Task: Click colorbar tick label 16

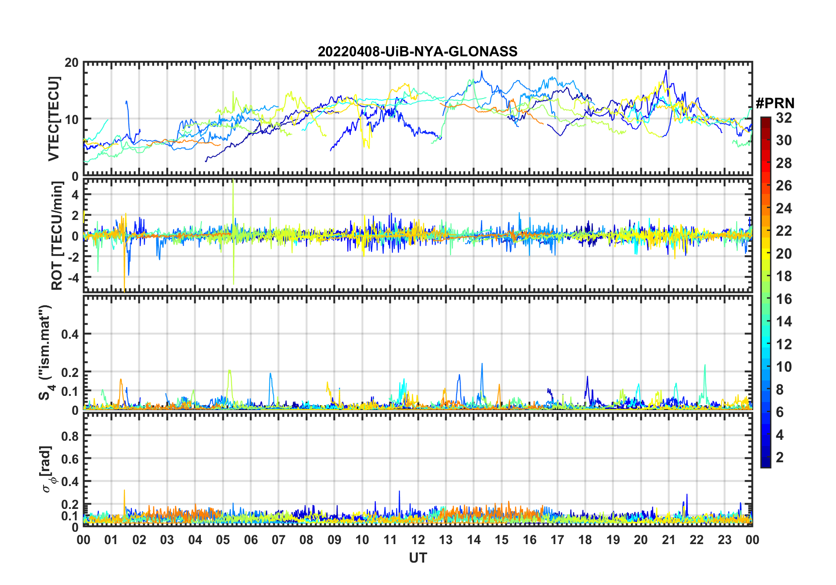Action: tap(784, 299)
